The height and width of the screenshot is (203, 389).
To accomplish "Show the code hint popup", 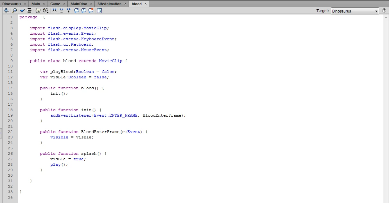I will tap(38, 11).
